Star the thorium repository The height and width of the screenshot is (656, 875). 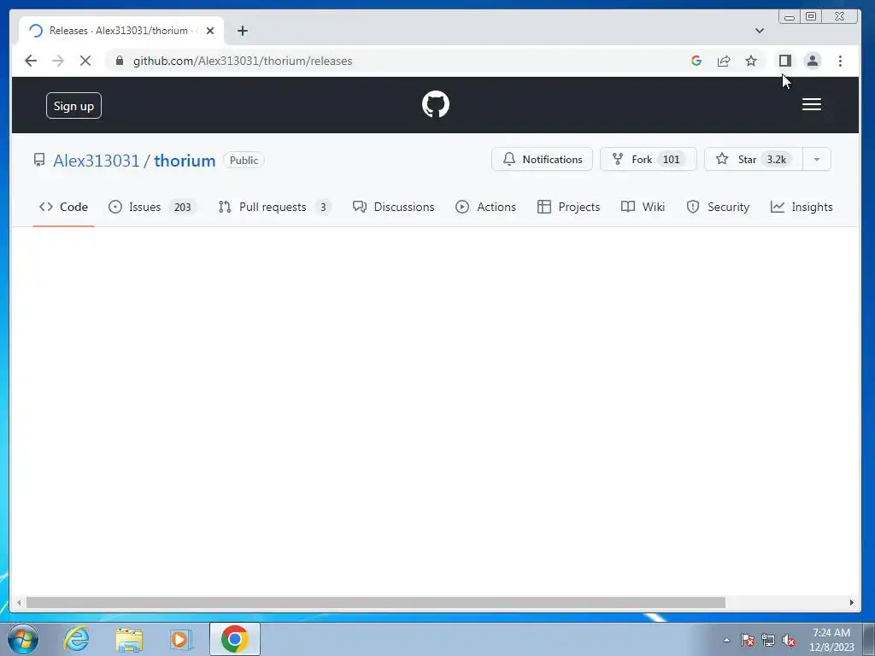(x=754, y=159)
